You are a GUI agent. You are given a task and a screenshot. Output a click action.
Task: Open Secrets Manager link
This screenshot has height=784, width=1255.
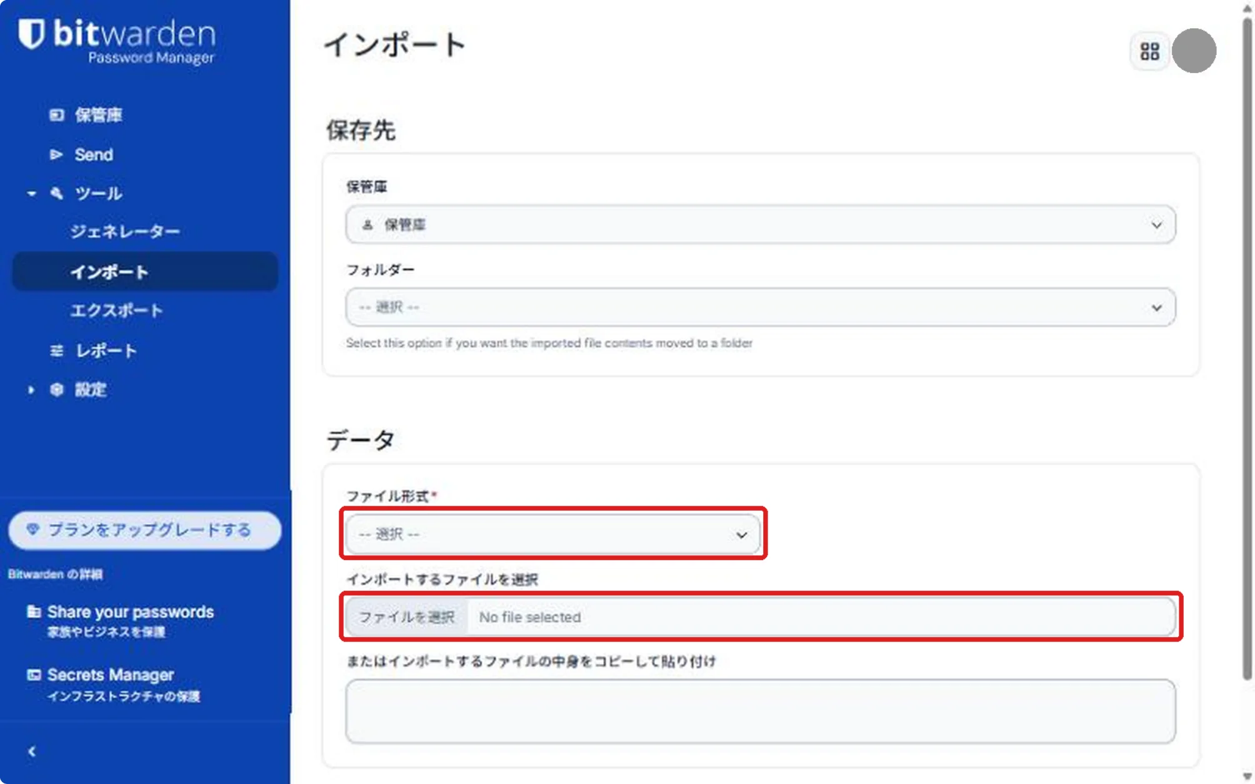(x=111, y=675)
